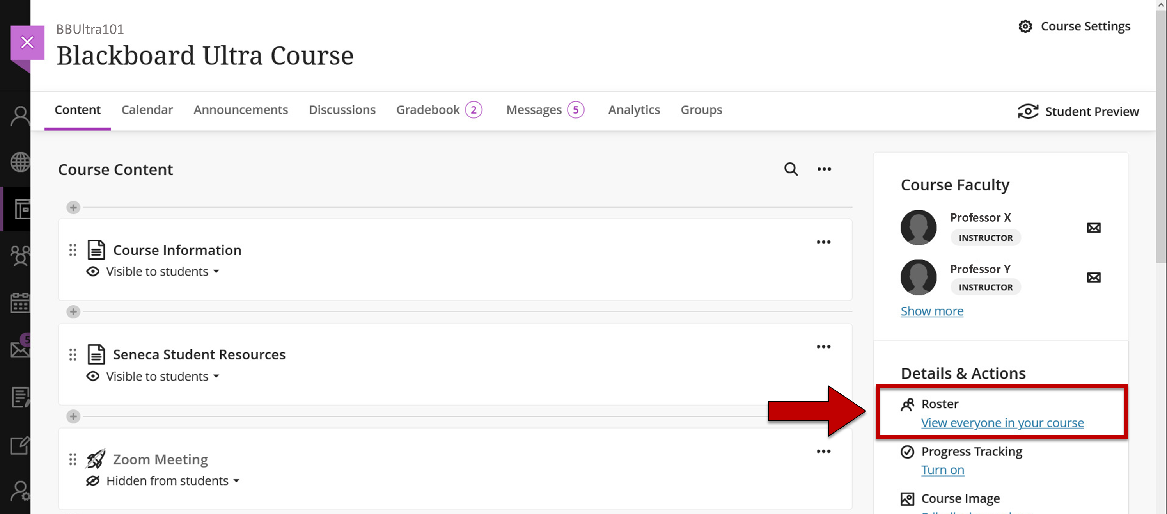
Task: Open the sidebar Tools pencil-square icon
Action: point(20,445)
